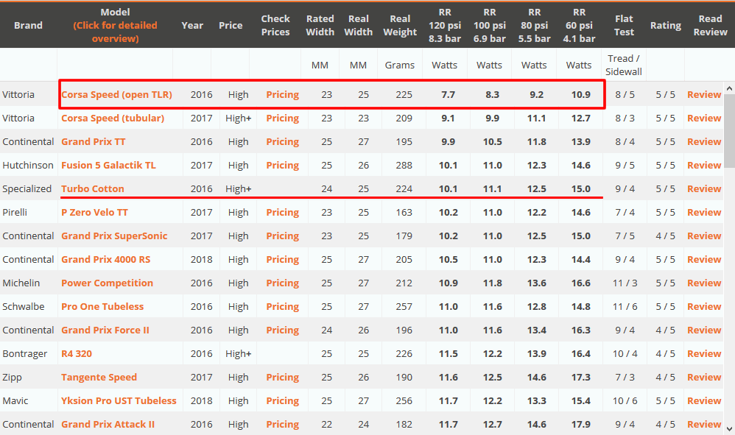Image resolution: width=735 pixels, height=435 pixels.
Task: Check Pricing for Yksion Pro UST Tubeless
Action: [283, 401]
